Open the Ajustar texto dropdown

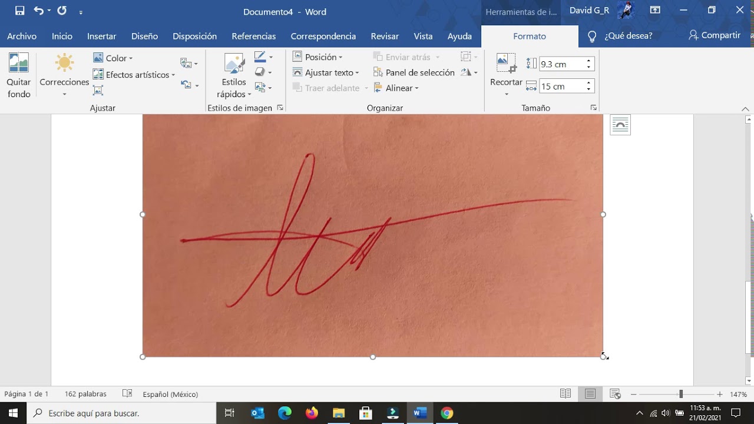point(326,72)
